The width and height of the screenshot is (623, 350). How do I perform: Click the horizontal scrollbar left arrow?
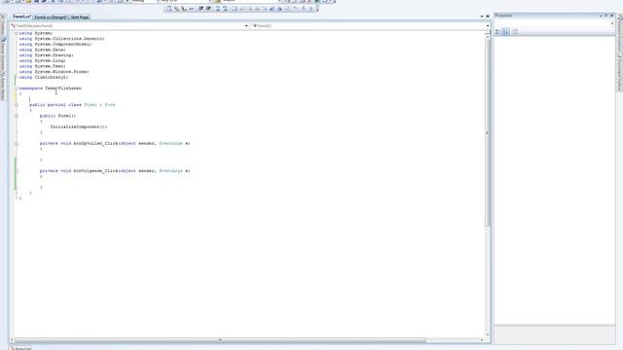(12, 340)
